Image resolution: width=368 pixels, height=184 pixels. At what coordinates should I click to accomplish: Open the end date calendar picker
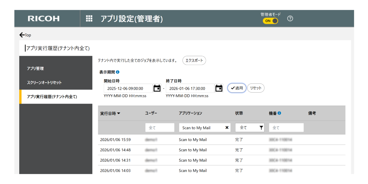[219, 88]
